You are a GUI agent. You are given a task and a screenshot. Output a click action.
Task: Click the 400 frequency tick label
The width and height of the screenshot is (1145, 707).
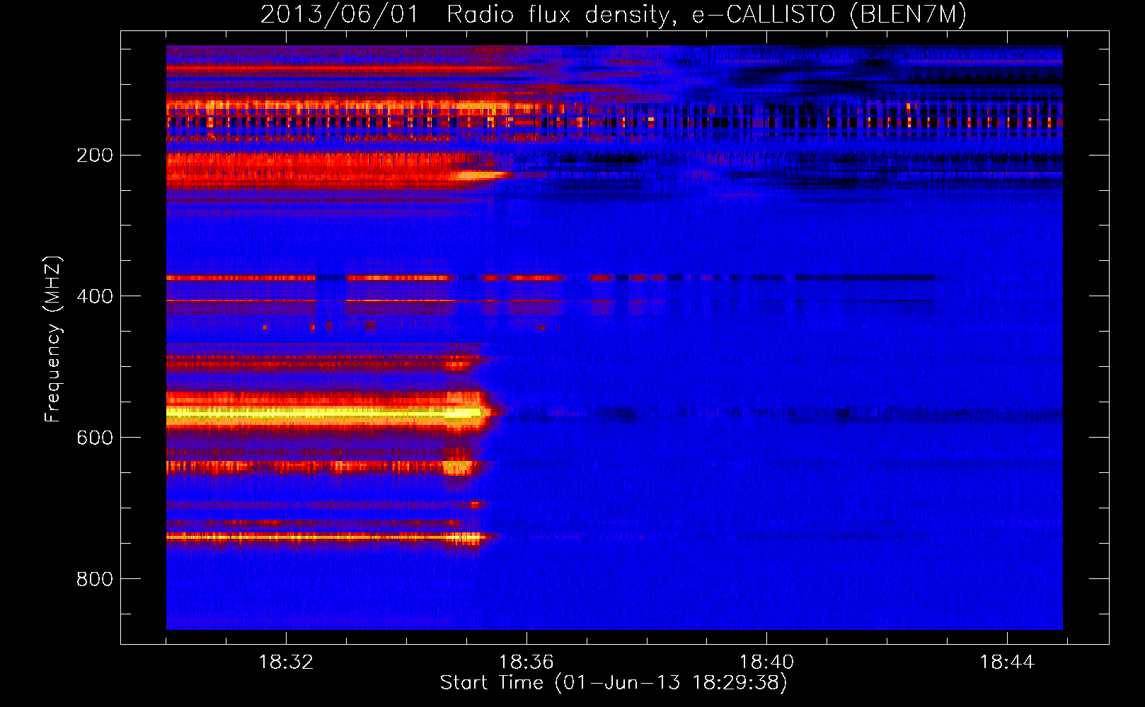[95, 296]
